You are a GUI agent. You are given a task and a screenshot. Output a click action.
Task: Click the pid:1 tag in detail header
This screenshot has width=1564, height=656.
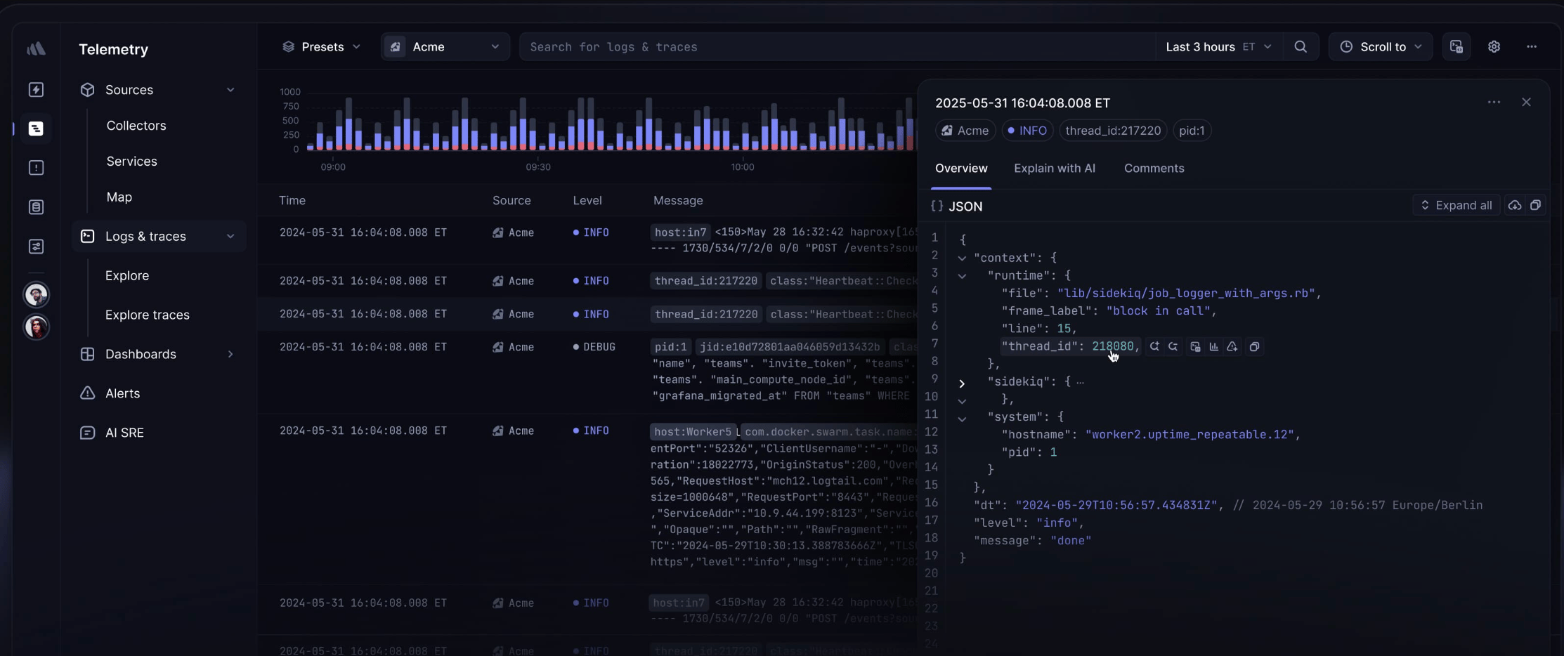tap(1192, 131)
